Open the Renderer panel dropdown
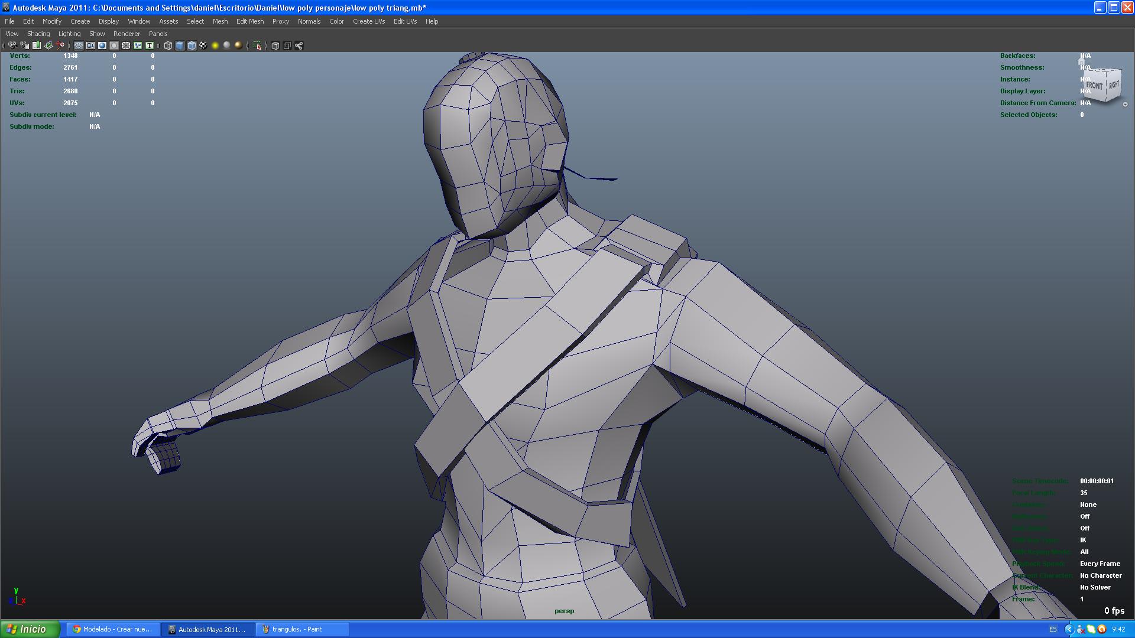The height and width of the screenshot is (638, 1135). point(127,34)
